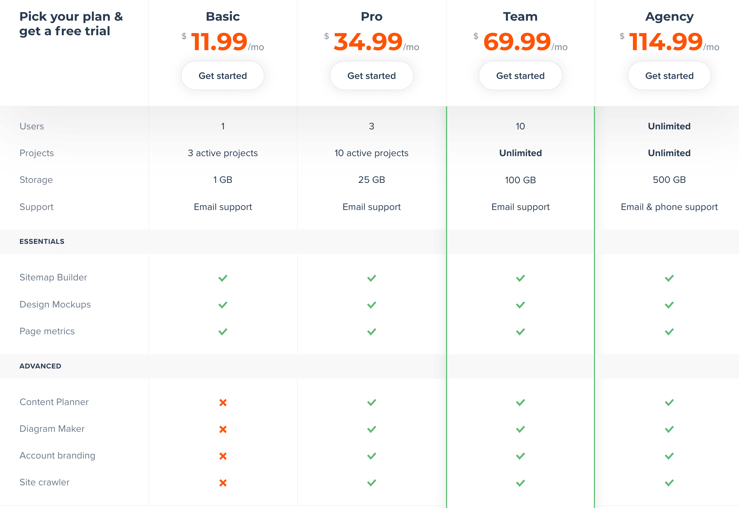Screen dimensions: 739x508
Task: Select the Design Mockups checkmark in Pro column
Action: point(372,304)
